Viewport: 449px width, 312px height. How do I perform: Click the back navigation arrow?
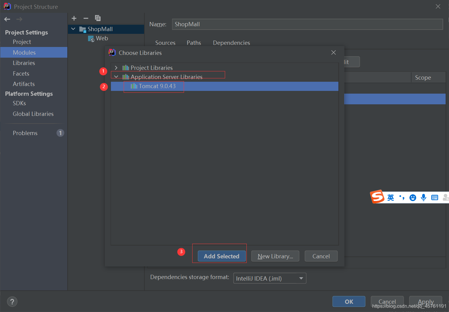[7, 19]
